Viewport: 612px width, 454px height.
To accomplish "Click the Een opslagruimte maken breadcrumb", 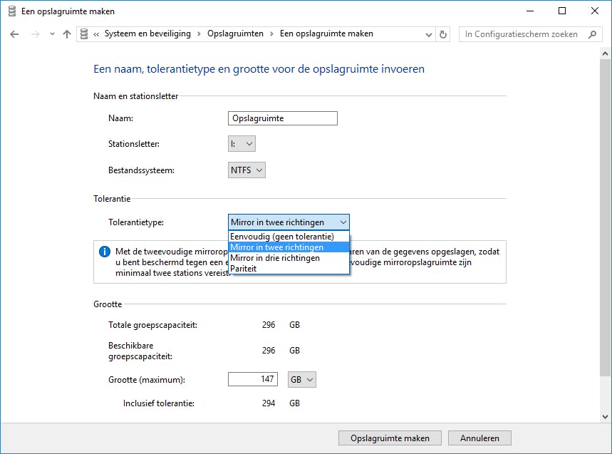I will [x=326, y=33].
